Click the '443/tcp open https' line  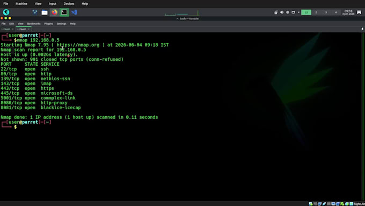pos(27,88)
